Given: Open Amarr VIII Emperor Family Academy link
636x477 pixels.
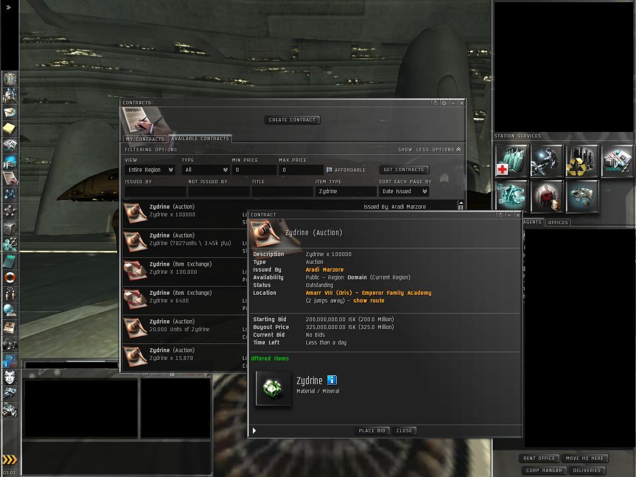Looking at the screenshot, I should pyautogui.click(x=368, y=293).
